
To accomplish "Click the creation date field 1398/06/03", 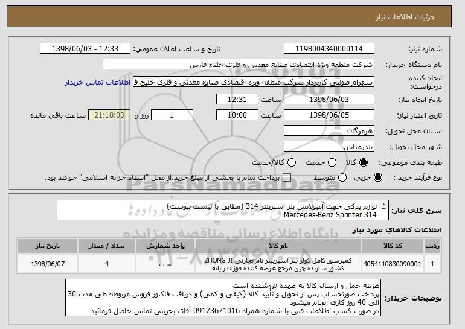I will (329, 99).
